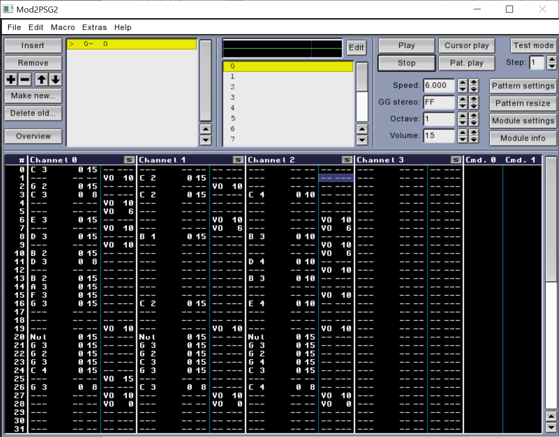Open the Macro menu
This screenshot has width=559, height=437.
[63, 27]
